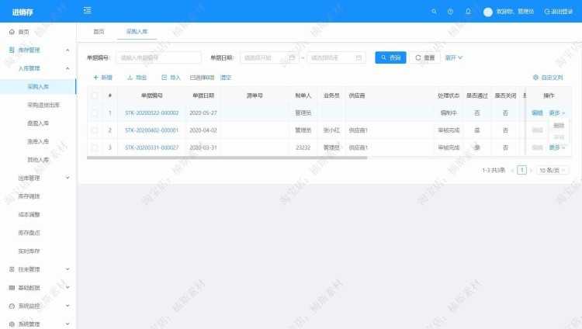Open the end date picker field
Image resolution: width=582 pixels, height=329 pixels.
coord(336,57)
